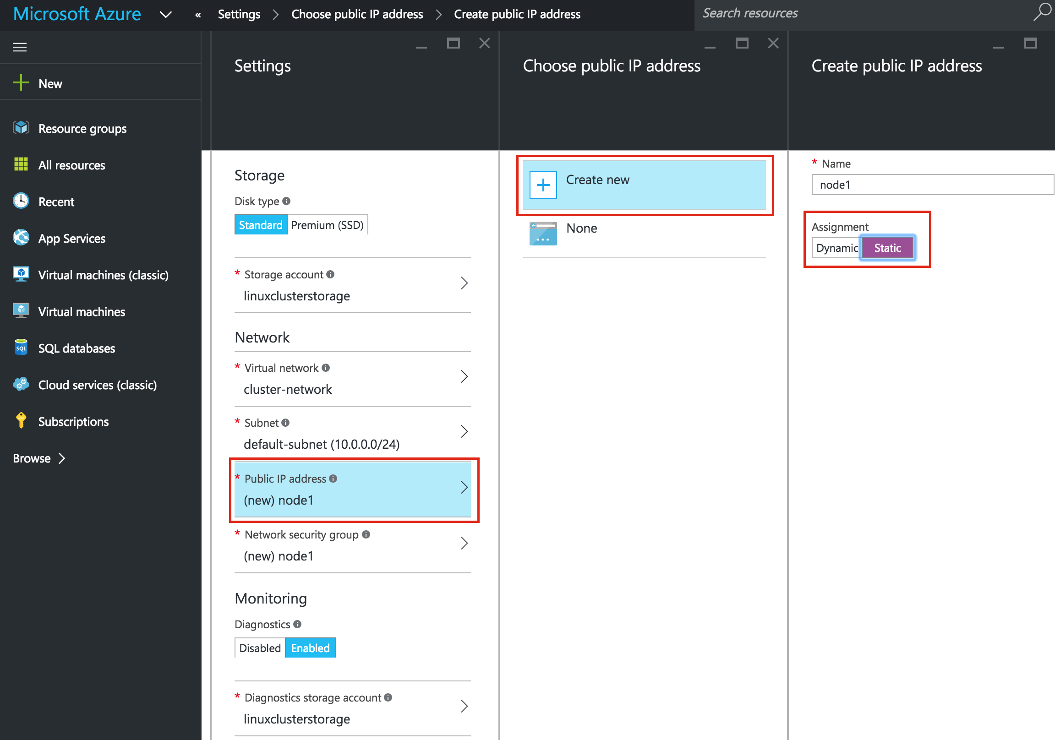Select None public IP option
This screenshot has width=1055, height=740.
[x=644, y=234]
